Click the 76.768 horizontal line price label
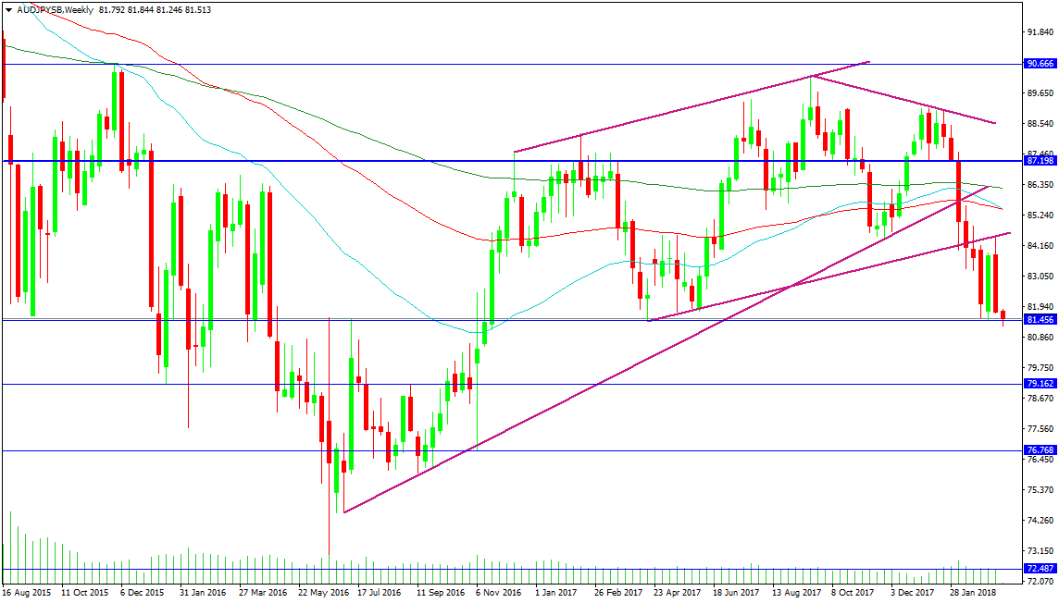 1040,449
